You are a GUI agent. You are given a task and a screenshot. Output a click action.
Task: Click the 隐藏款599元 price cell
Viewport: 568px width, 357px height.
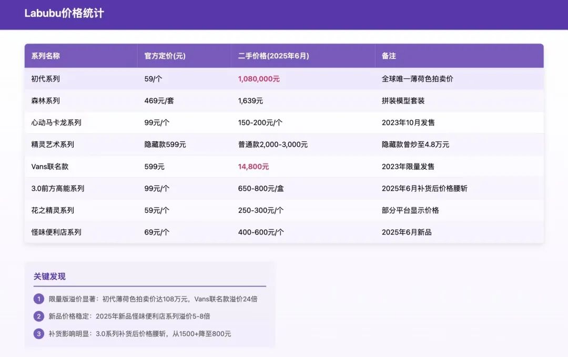165,145
